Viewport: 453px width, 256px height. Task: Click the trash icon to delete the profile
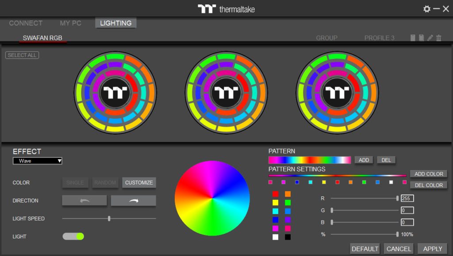(x=439, y=38)
